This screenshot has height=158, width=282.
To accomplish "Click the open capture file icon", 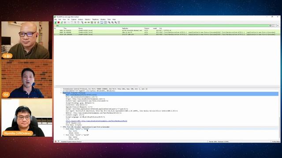I will [69, 22].
